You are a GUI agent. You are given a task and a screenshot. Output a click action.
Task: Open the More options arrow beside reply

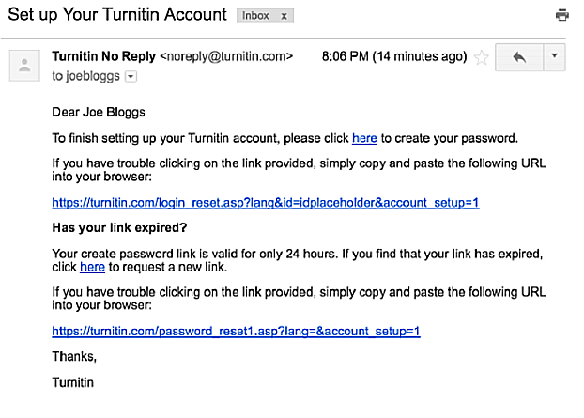click(553, 57)
